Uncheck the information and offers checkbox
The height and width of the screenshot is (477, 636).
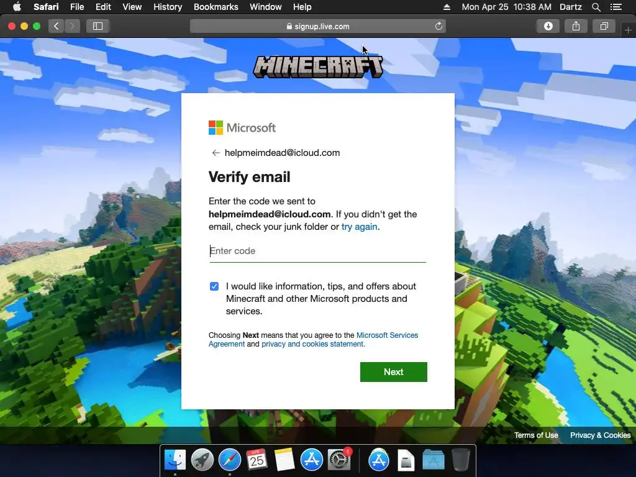click(214, 286)
